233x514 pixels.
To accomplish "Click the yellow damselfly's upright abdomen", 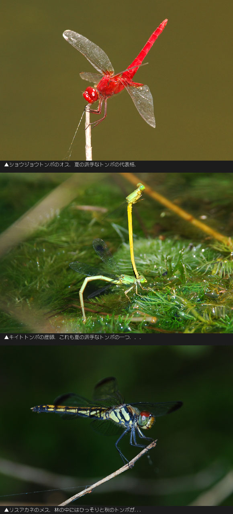I will [132, 240].
